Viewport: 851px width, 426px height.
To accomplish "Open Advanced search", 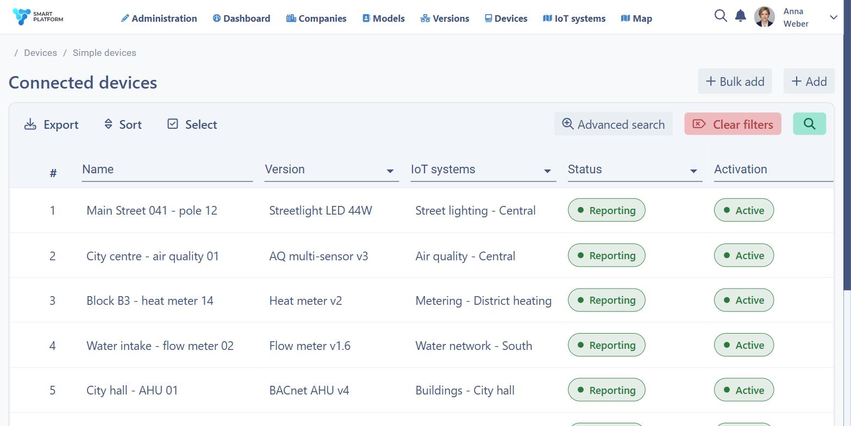I will pos(614,124).
